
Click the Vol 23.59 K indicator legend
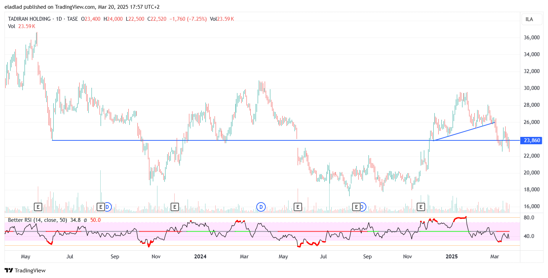22,26
